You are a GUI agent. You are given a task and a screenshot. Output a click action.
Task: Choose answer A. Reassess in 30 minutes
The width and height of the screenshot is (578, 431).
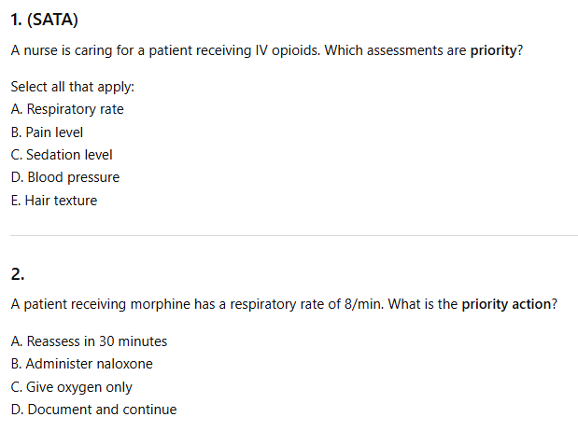(x=89, y=341)
